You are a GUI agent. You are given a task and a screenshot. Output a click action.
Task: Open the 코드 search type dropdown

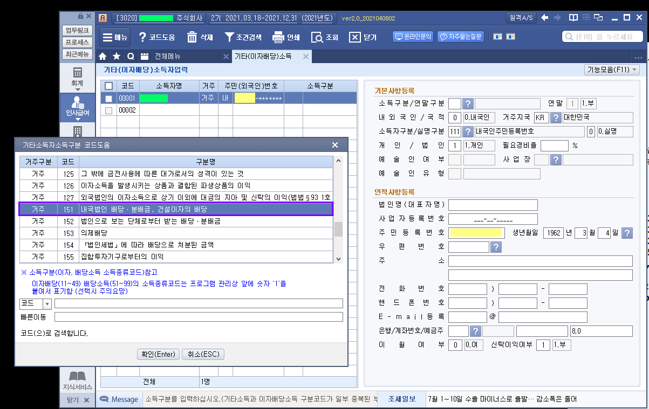47,303
